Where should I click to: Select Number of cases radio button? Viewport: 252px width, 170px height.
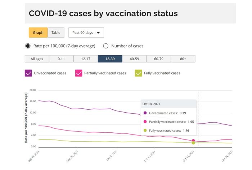(106, 46)
